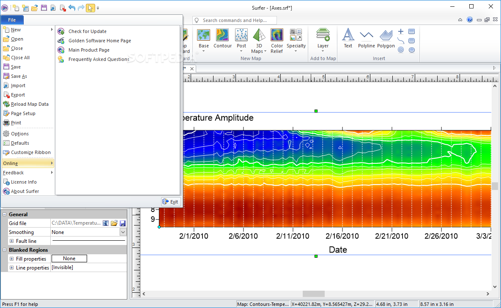Choose Page Setup from the File menu
This screenshot has height=308, width=501.
[x=28, y=113]
